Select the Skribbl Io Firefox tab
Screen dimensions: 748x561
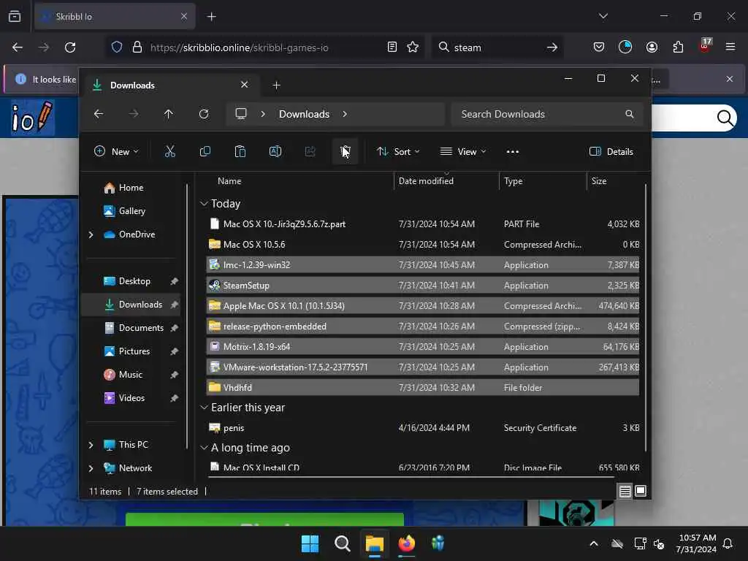point(115,17)
